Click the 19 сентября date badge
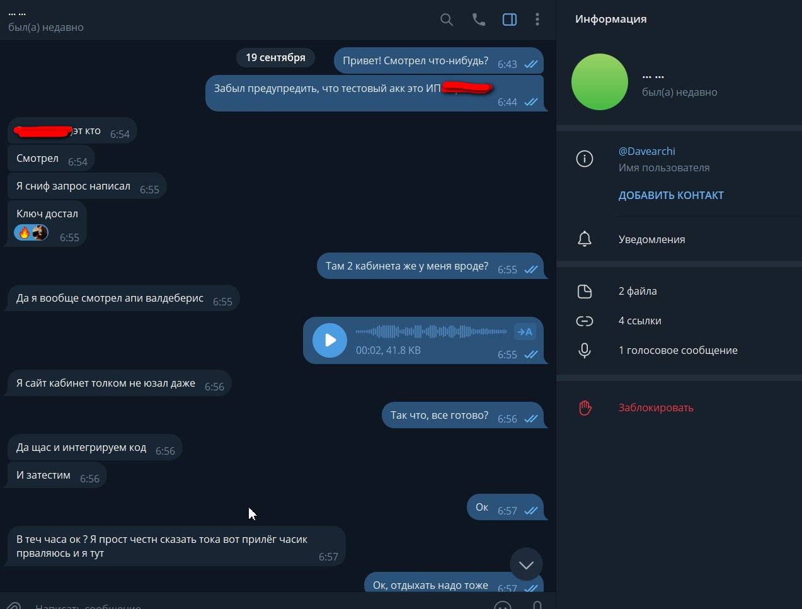The height and width of the screenshot is (609, 802). coord(275,57)
